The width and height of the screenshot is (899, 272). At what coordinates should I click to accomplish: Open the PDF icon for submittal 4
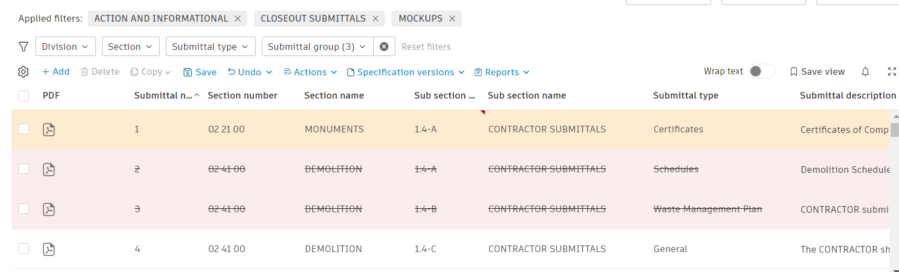(x=49, y=249)
